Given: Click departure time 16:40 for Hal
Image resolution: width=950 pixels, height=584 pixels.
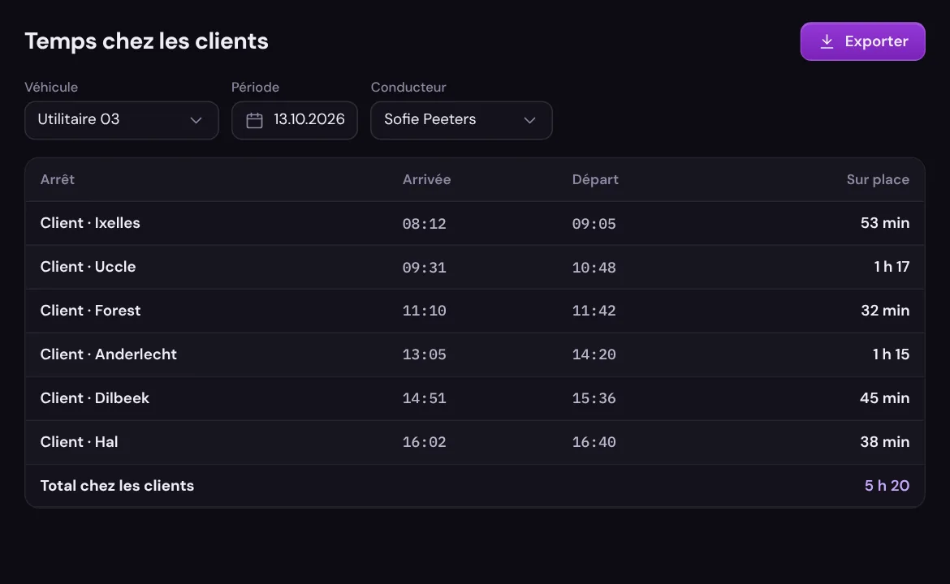Looking at the screenshot, I should [594, 442].
